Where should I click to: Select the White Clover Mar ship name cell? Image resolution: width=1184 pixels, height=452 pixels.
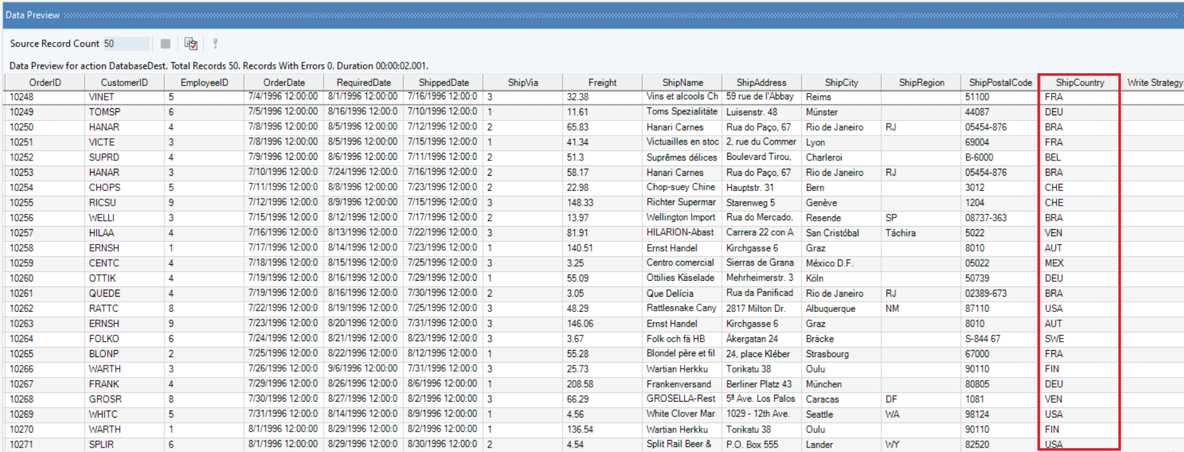tap(681, 414)
